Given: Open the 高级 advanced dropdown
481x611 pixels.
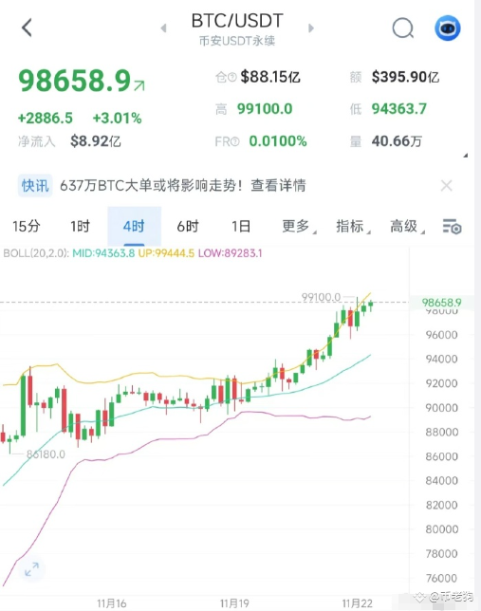Looking at the screenshot, I should (x=407, y=227).
